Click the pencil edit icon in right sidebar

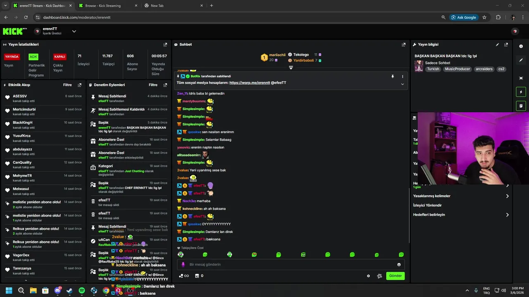521,60
